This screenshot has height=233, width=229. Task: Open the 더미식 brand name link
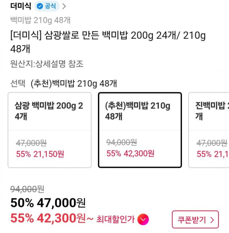[x=21, y=6]
